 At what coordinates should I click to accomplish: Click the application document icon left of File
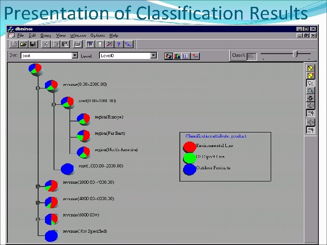click(x=11, y=35)
